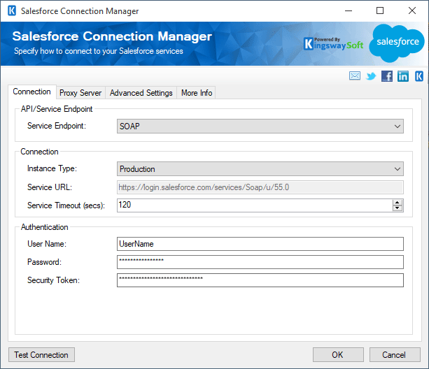Click the Cancel button
Viewport: 429px width, 369px height.
[x=395, y=355]
